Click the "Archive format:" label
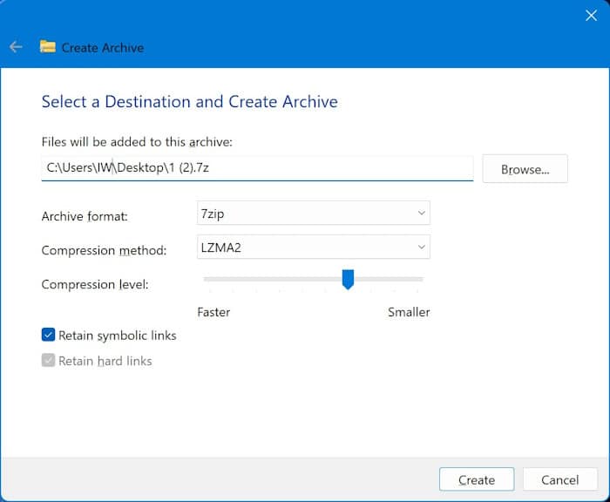 85,216
